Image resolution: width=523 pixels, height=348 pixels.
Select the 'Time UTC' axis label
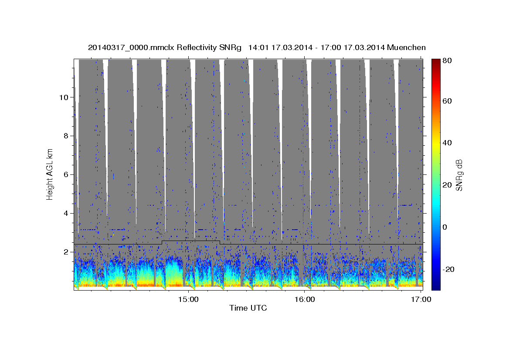click(248, 308)
